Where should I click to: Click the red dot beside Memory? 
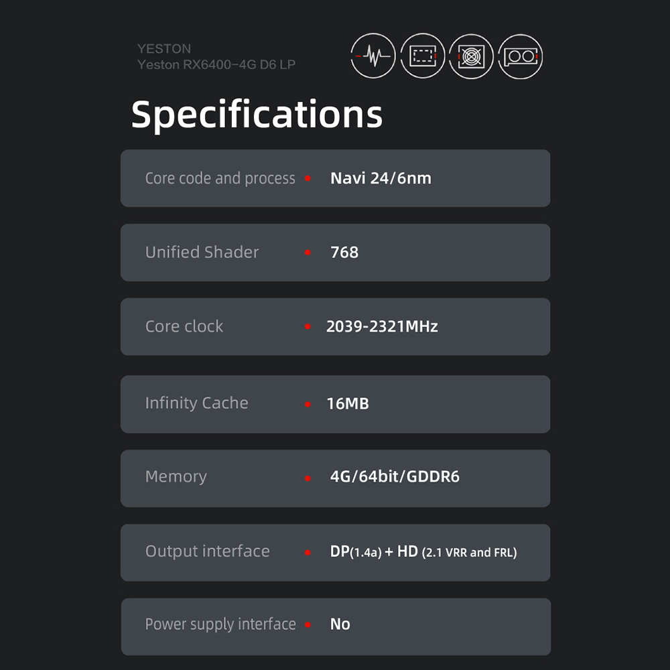308,478
